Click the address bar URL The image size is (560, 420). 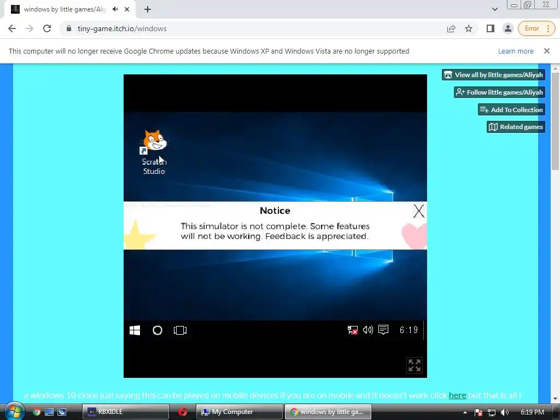click(122, 28)
